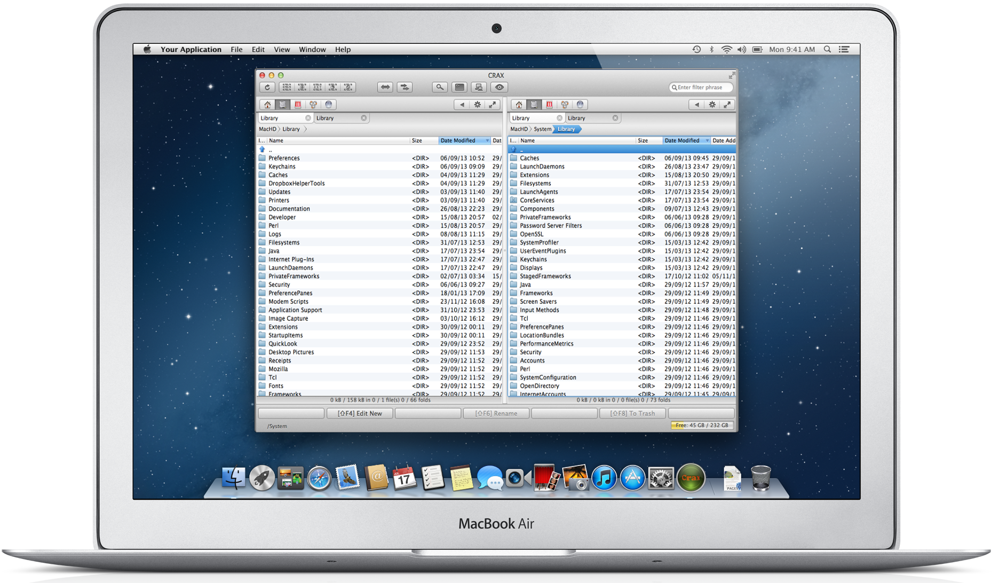
Task: Open the Apple menu
Action: point(147,49)
